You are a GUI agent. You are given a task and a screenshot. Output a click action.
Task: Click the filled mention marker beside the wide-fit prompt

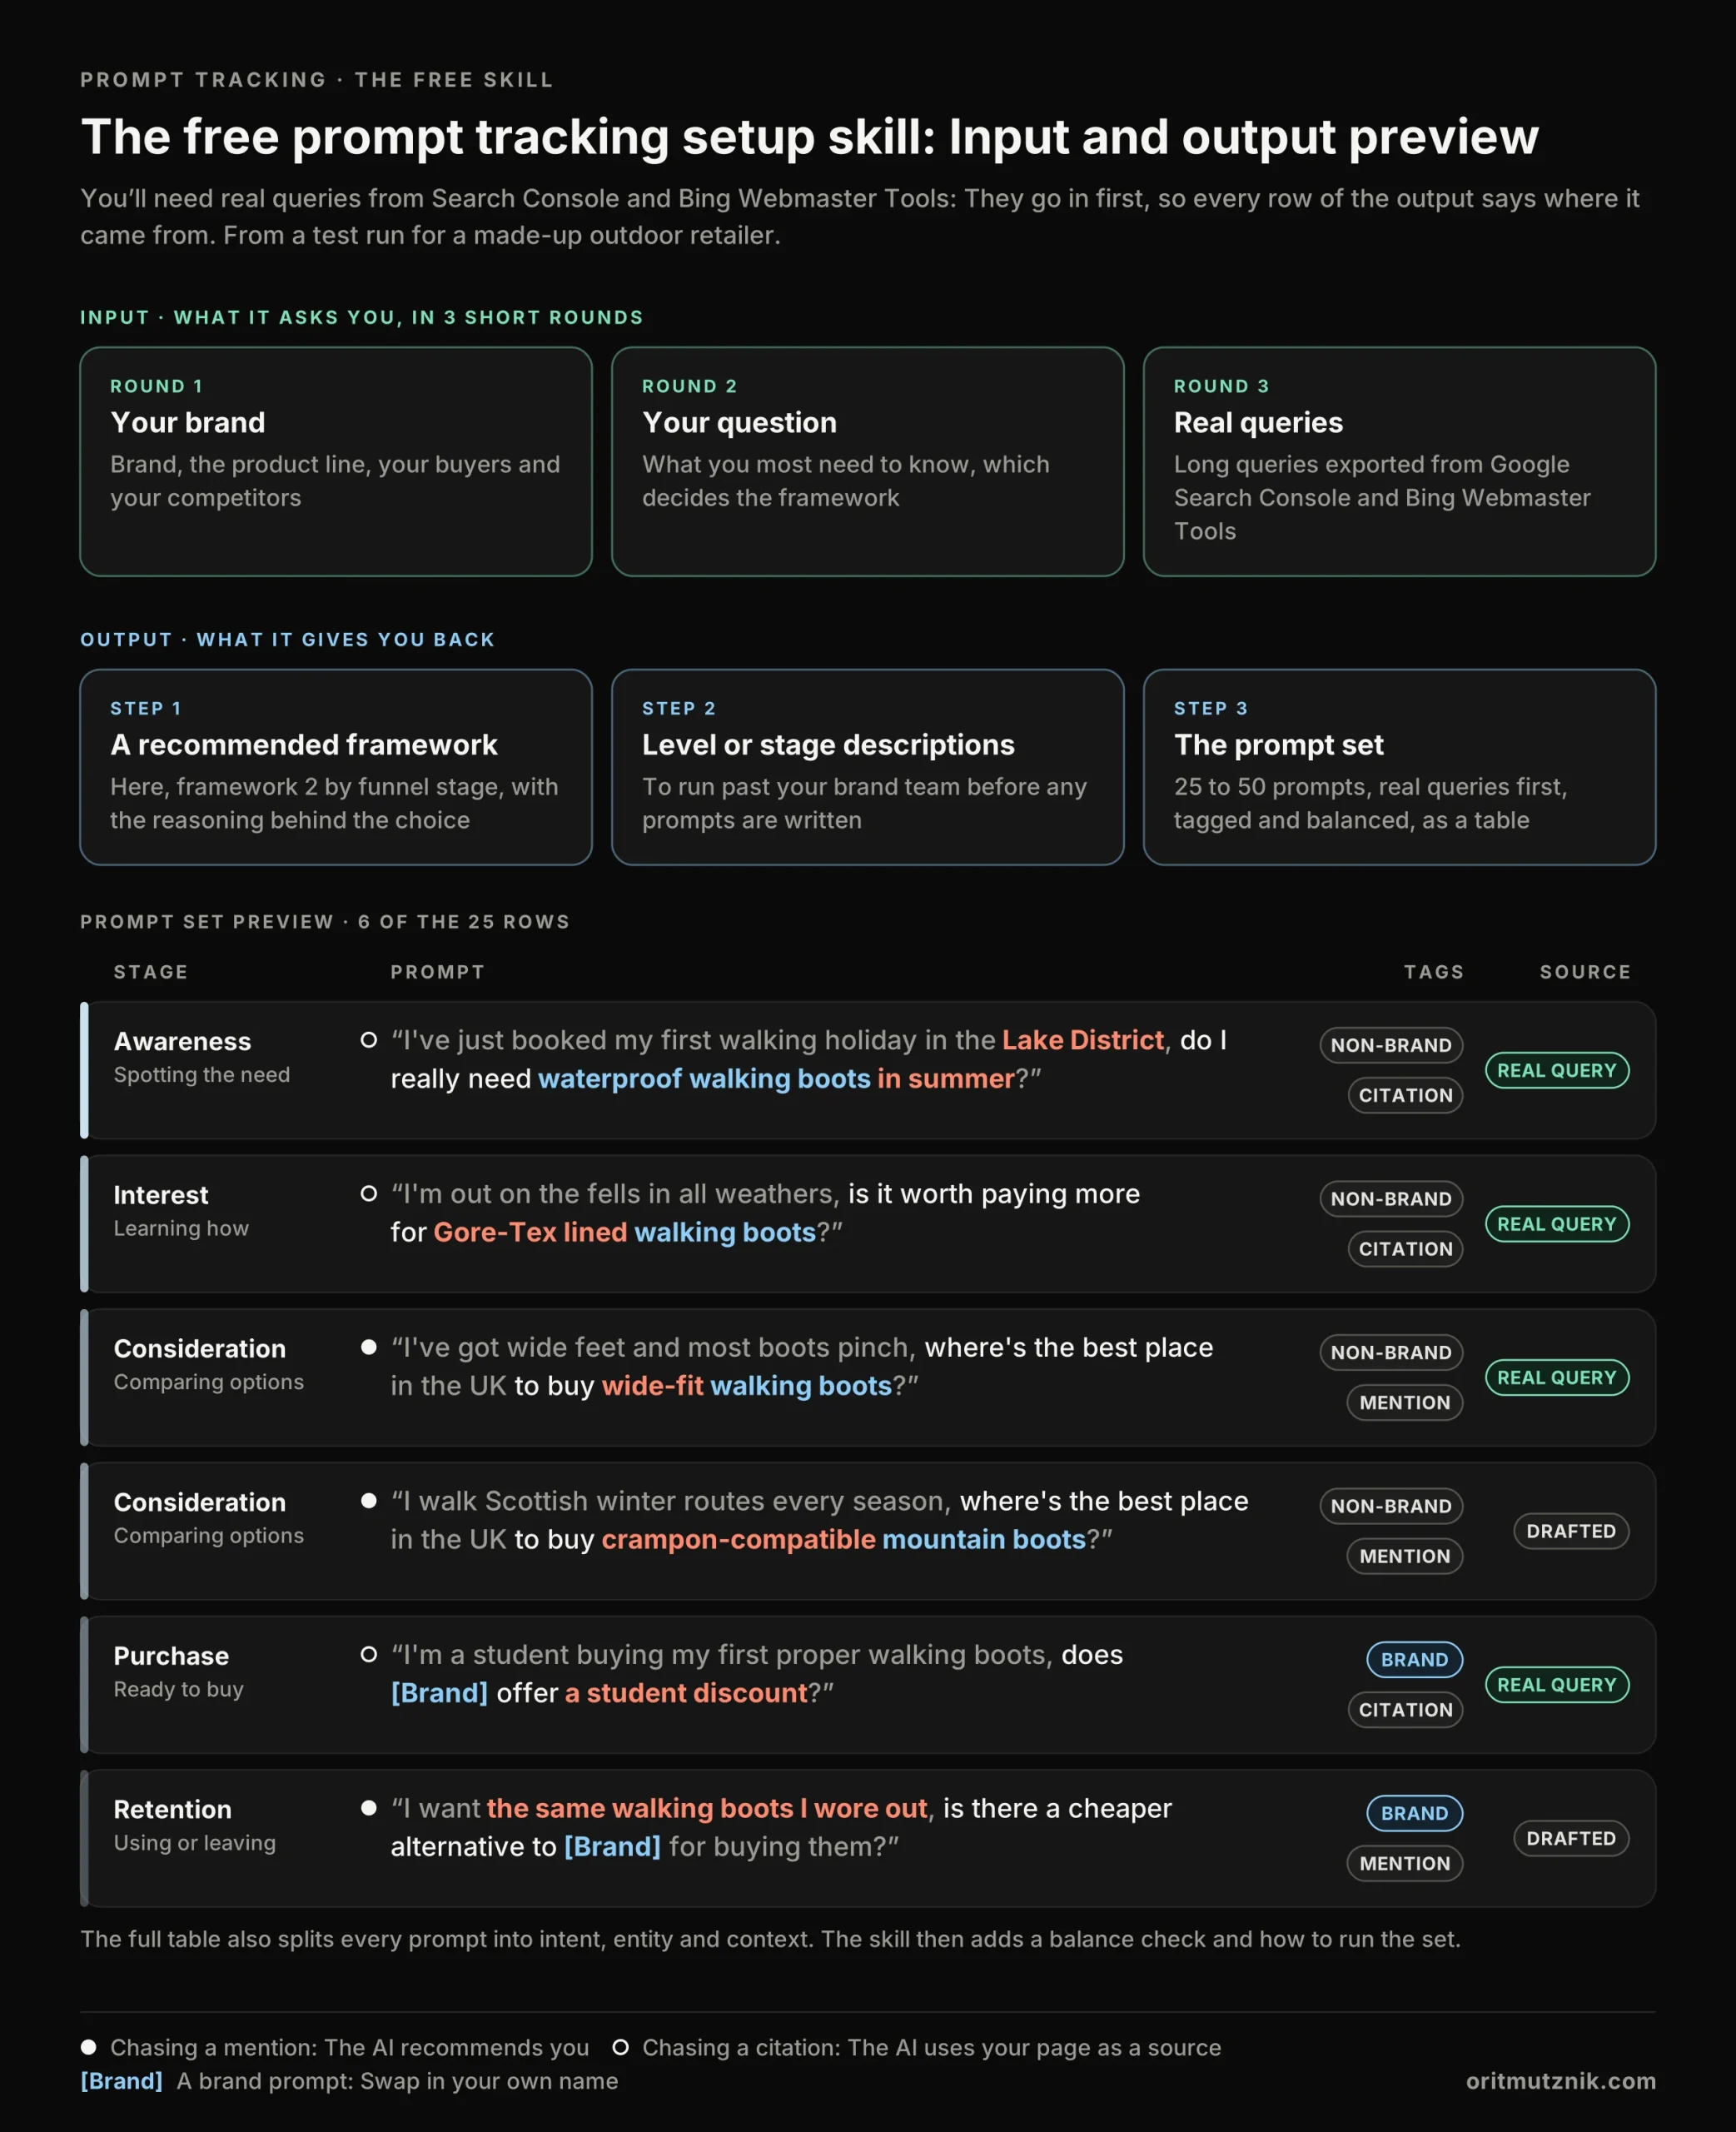pyautogui.click(x=369, y=1347)
